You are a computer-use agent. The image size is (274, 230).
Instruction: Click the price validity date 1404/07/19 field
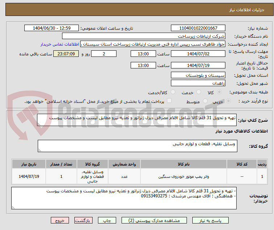tap(198, 66)
